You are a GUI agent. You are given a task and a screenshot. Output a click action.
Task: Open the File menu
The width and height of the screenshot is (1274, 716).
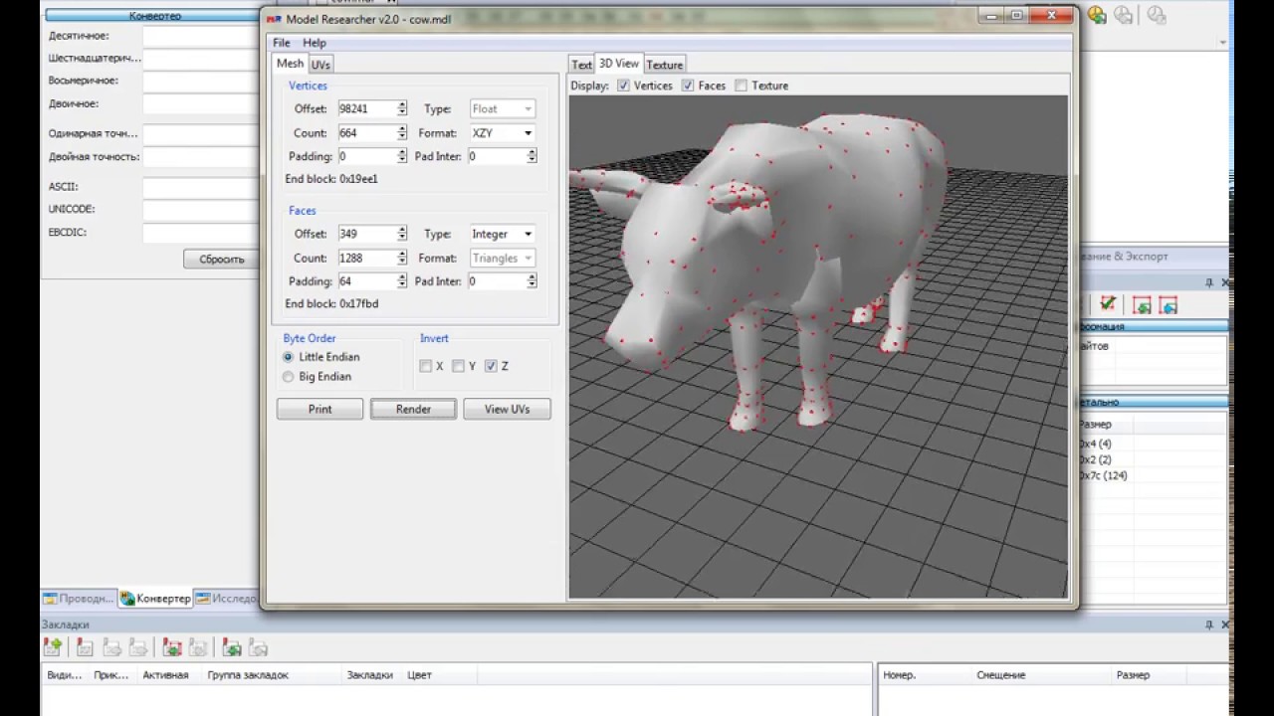[282, 43]
